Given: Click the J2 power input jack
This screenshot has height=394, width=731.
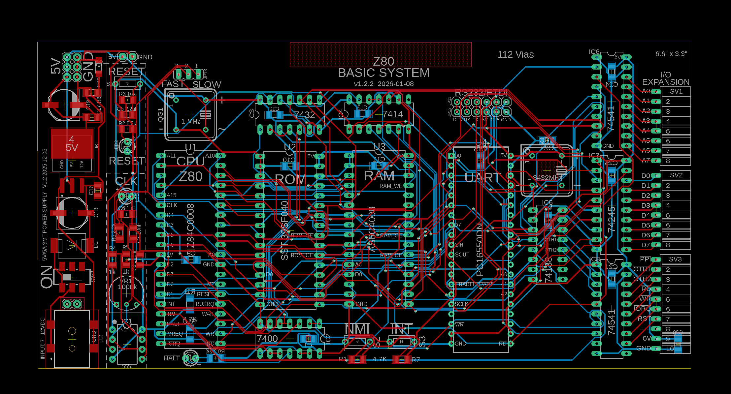Looking at the screenshot, I should pos(72,339).
